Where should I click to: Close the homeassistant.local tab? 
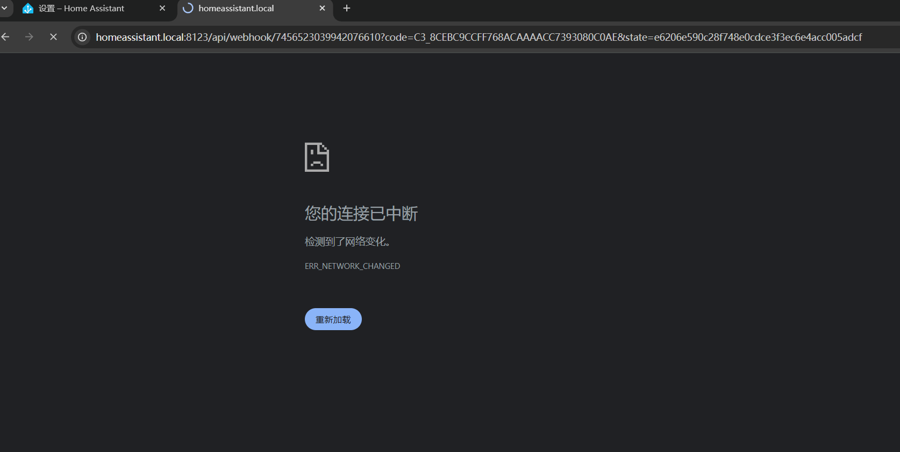tap(322, 9)
